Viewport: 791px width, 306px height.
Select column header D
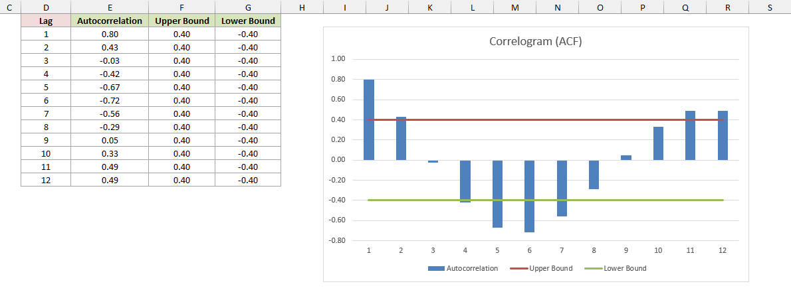[46, 7]
